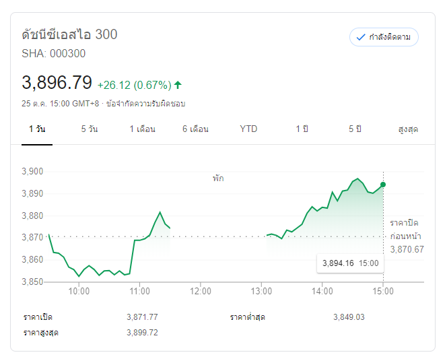Switch to the 5 วัน tab

point(90,129)
